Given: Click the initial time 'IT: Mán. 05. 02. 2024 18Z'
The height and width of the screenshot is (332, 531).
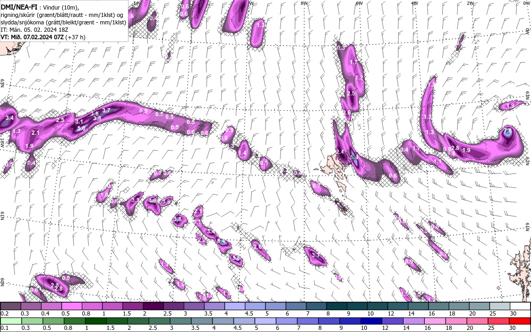Looking at the screenshot, I should tap(35, 30).
